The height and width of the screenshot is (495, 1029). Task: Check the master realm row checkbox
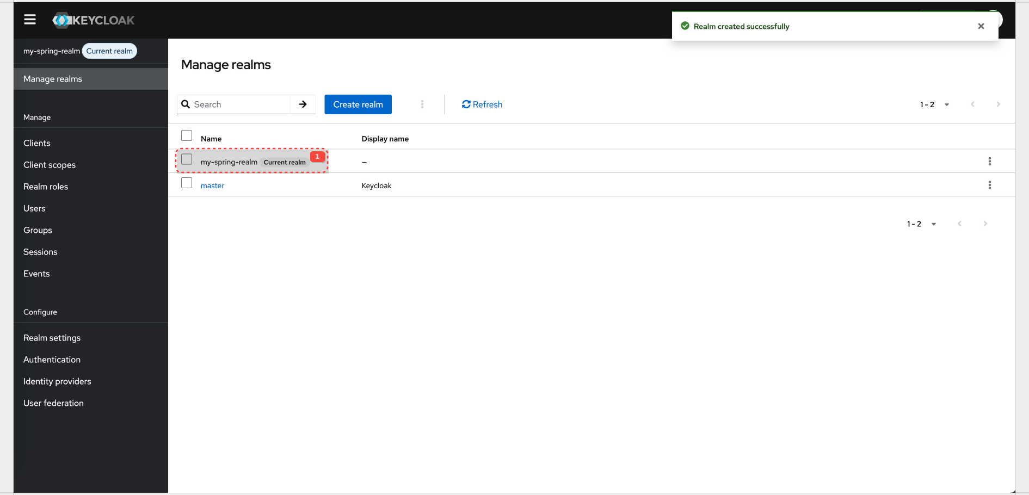[x=187, y=183]
